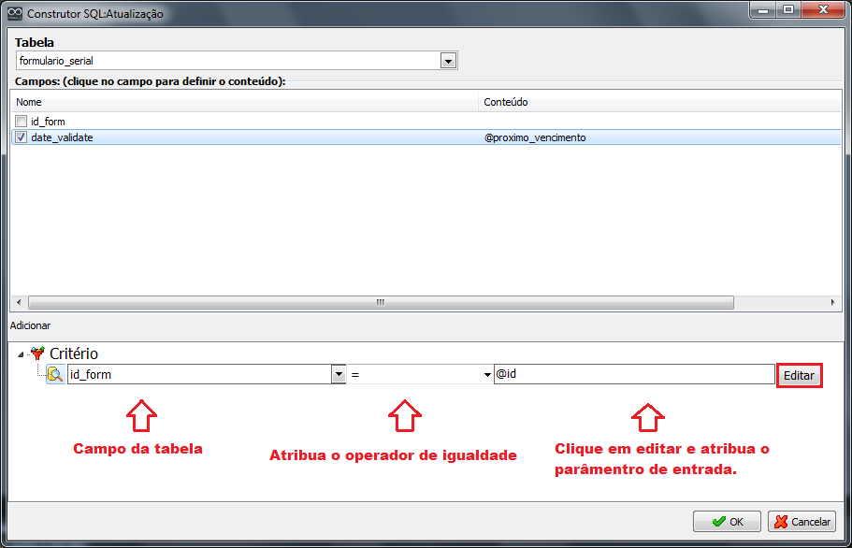The height and width of the screenshot is (548, 852).
Task: Click the scroll right arrow of fields list
Action: tap(834, 303)
